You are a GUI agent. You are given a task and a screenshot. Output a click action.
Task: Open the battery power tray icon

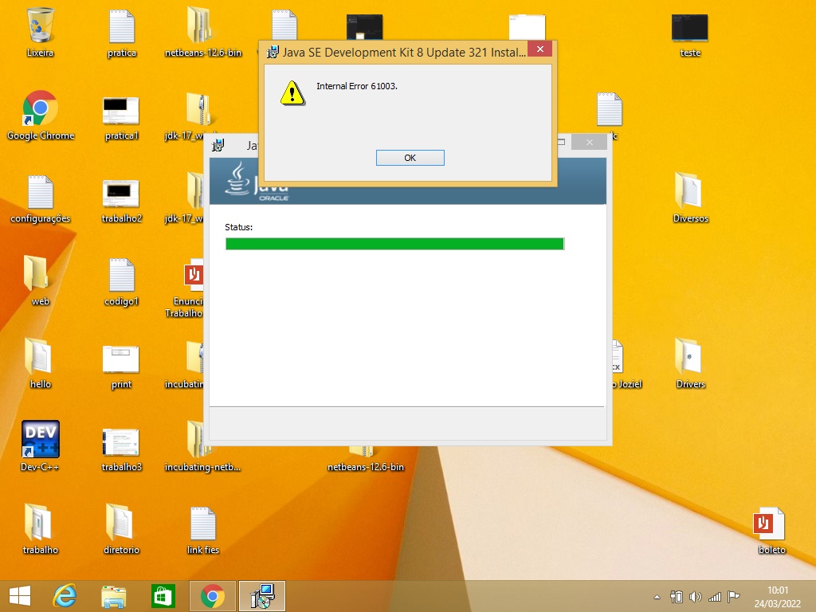coord(677,597)
